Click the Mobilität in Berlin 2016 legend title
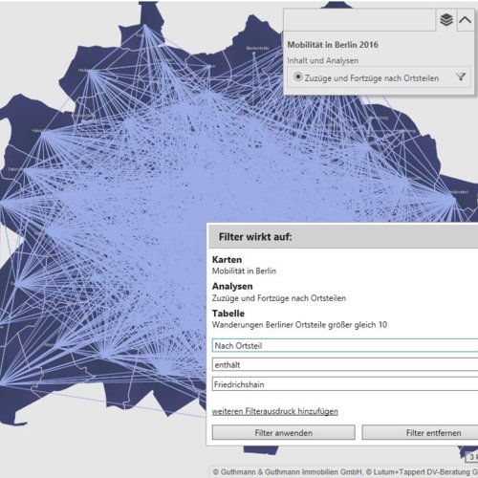Screen dimensions: 478x478 (x=333, y=45)
